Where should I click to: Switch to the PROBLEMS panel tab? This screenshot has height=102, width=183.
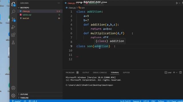tap(70, 73)
